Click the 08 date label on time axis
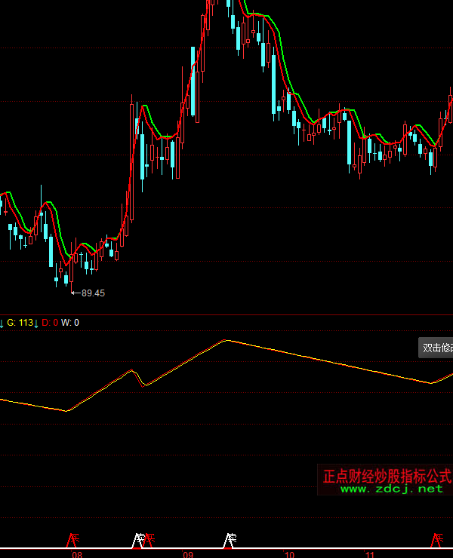The image size is (453, 558). [76, 554]
